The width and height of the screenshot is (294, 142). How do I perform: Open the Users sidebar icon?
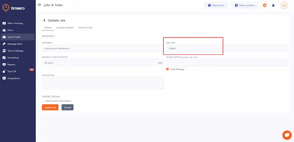tap(4, 30)
